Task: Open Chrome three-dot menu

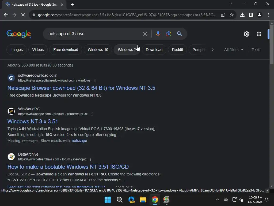Action: point(268,15)
